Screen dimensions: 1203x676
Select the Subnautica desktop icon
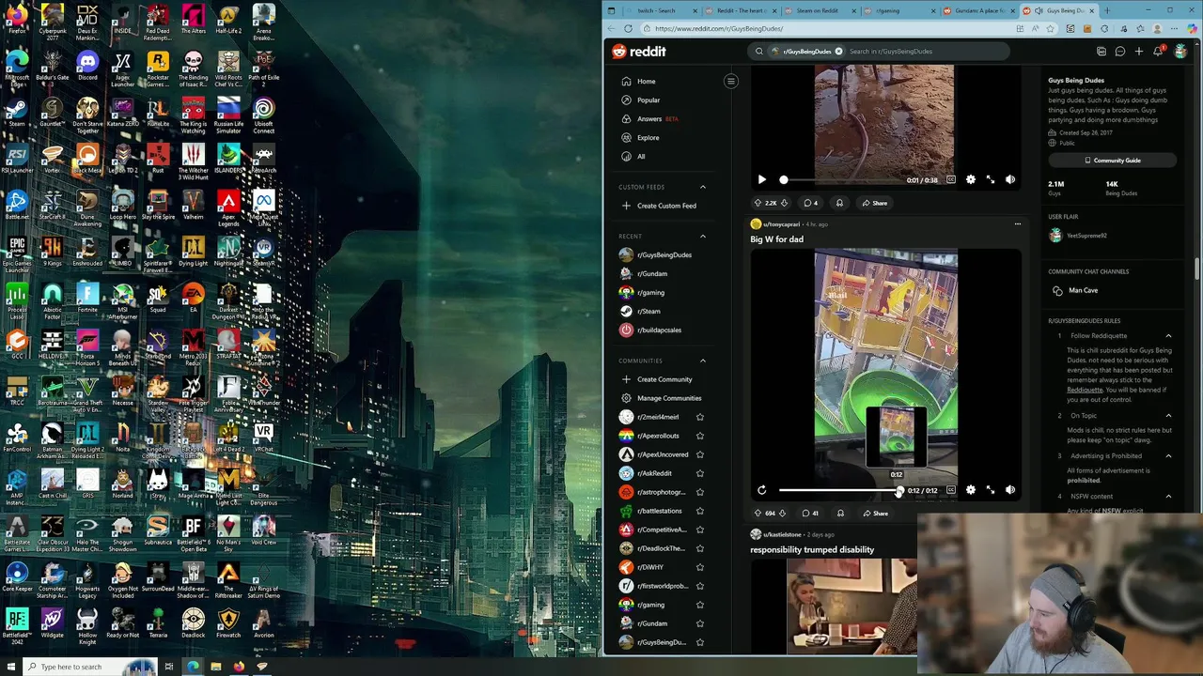coord(158,530)
